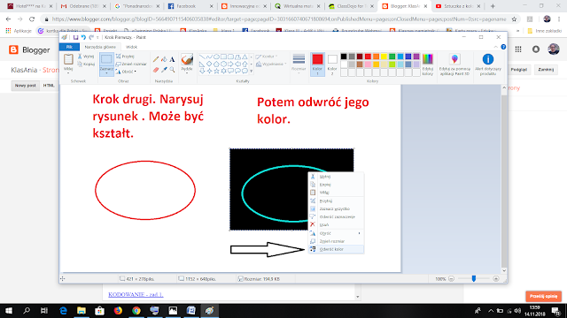Open the KODOWANIE - zad 1. link
The height and width of the screenshot is (318, 567).
pos(136,294)
